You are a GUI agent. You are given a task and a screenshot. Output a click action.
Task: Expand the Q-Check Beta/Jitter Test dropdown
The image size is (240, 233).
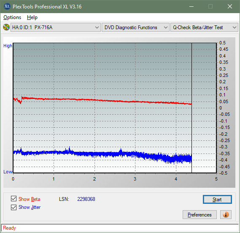tap(204, 27)
